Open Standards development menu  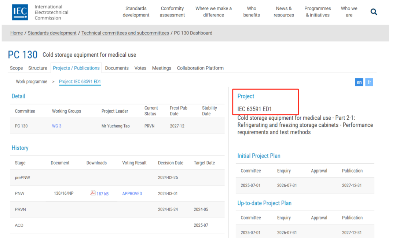click(x=136, y=12)
